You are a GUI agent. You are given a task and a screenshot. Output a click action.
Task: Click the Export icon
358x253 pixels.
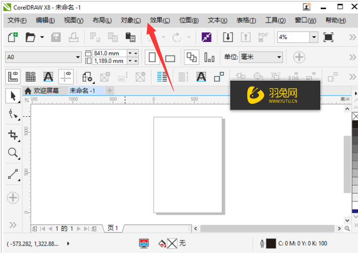tap(245, 37)
